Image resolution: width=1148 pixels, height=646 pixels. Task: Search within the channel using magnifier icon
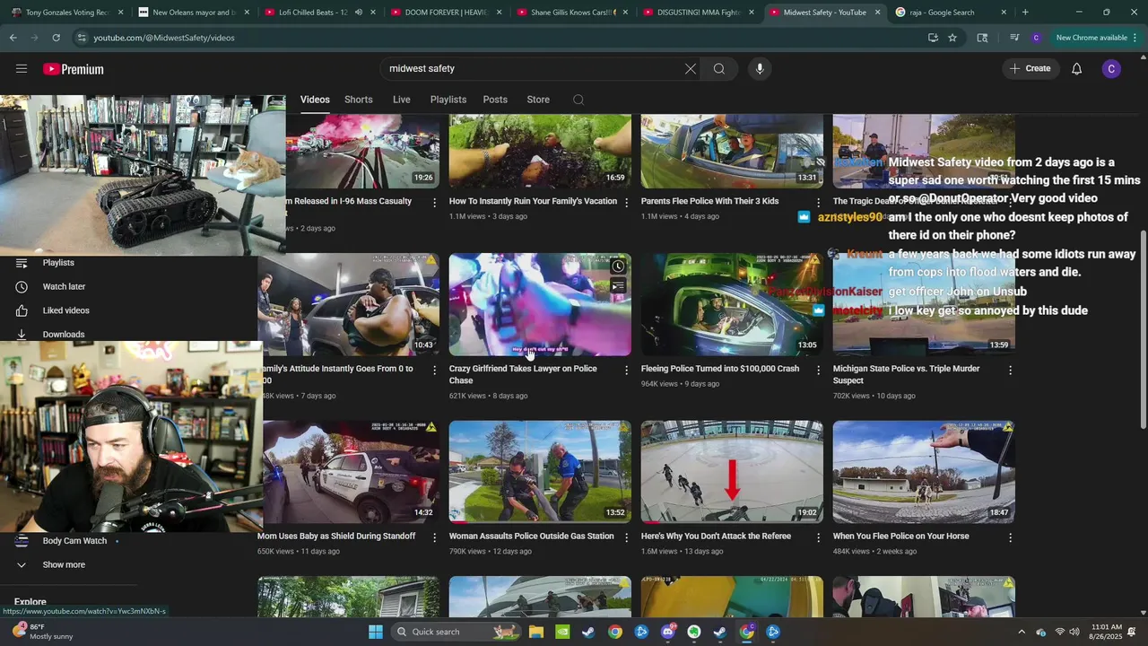(x=578, y=100)
